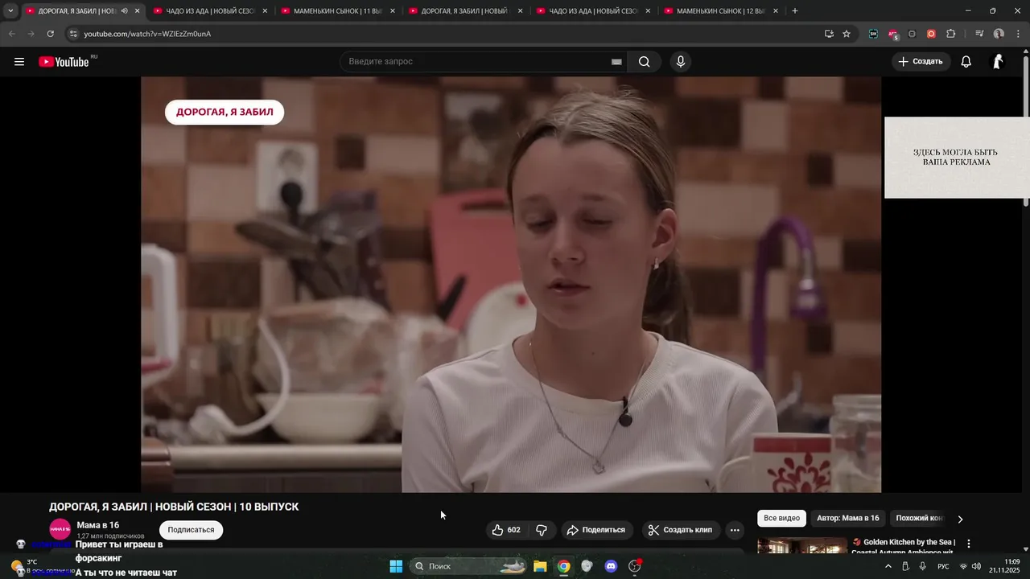Open more actions three-dot button under video
This screenshot has width=1030, height=579.
click(x=735, y=530)
